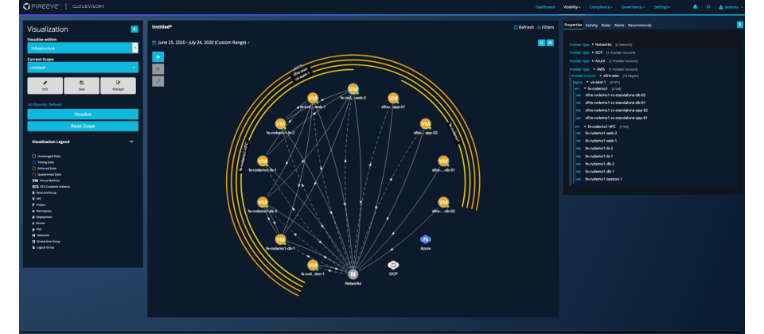Screen dimensions: 764x334
Task: Select xfire-cvdemo1-cv-standalone-app-01 in tree
Action: (616, 118)
